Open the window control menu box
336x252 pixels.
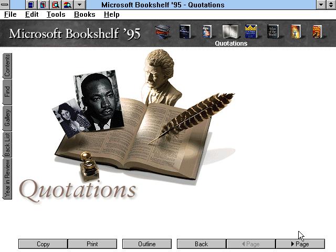pos(5,5)
